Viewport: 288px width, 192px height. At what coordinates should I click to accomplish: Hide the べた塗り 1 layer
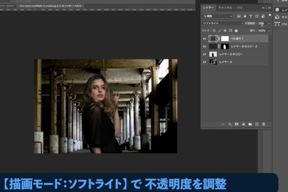point(204,39)
